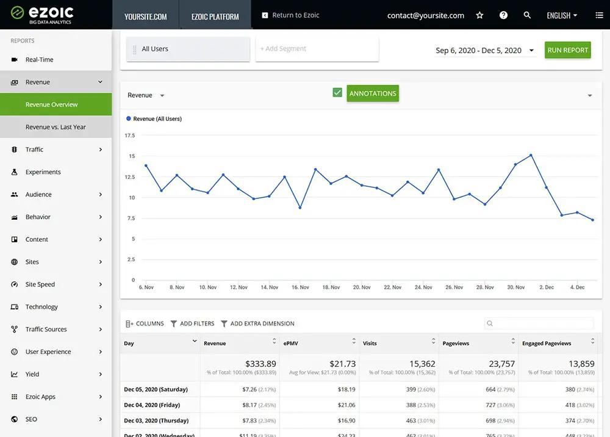
Task: Expand the Traffic sidebar section
Action: [x=56, y=150]
